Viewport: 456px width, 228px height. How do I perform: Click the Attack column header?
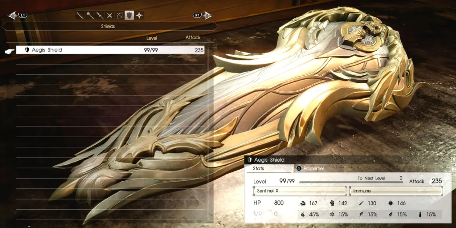pos(193,37)
